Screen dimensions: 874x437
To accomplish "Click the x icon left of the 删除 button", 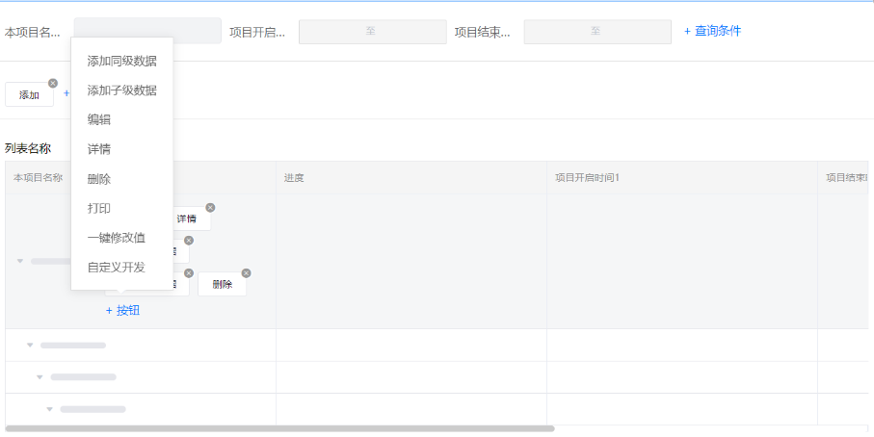I will [189, 273].
